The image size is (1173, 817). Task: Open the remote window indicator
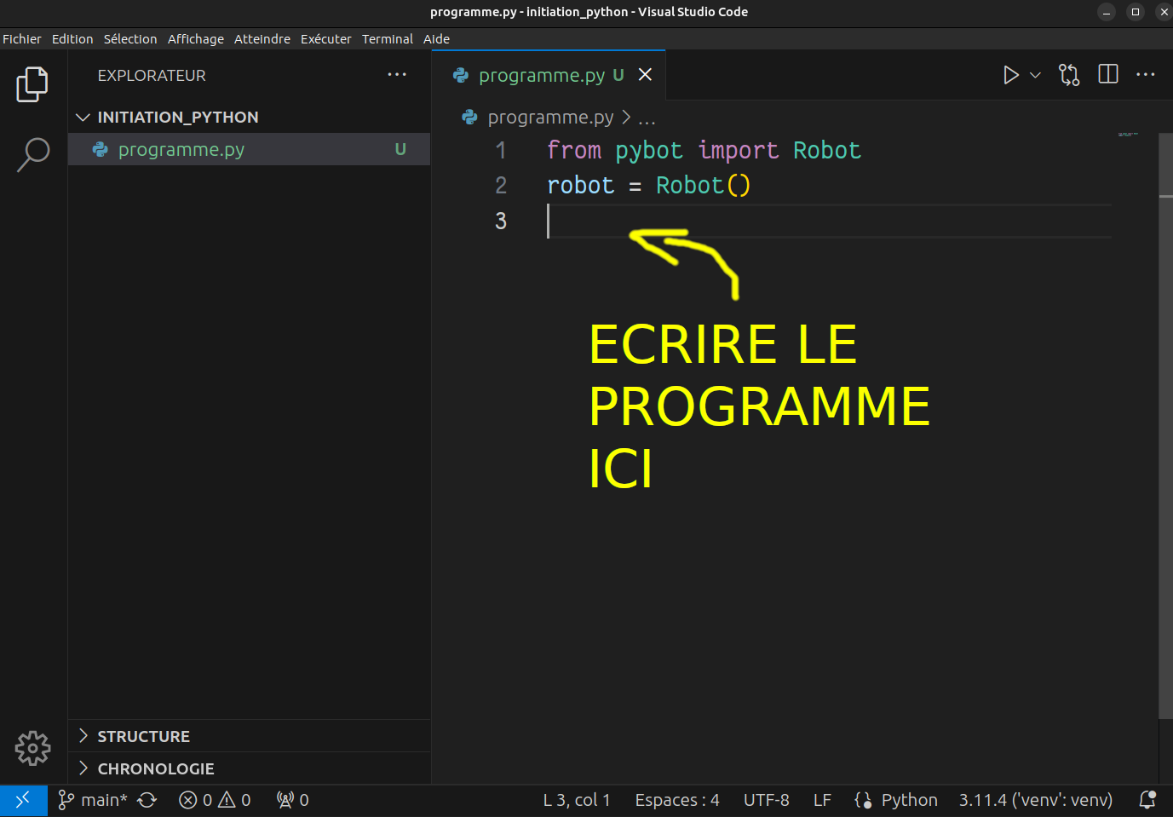pyautogui.click(x=23, y=800)
